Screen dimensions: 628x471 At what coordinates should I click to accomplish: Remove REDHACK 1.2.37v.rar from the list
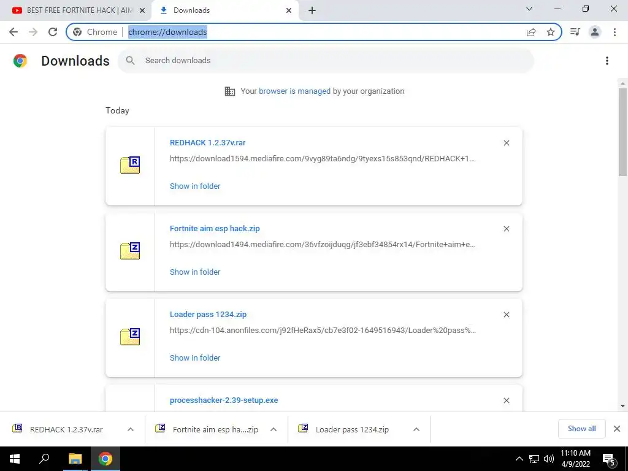coord(506,143)
